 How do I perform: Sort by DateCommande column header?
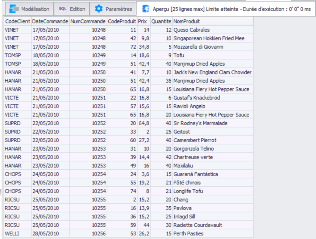[x=50, y=21]
